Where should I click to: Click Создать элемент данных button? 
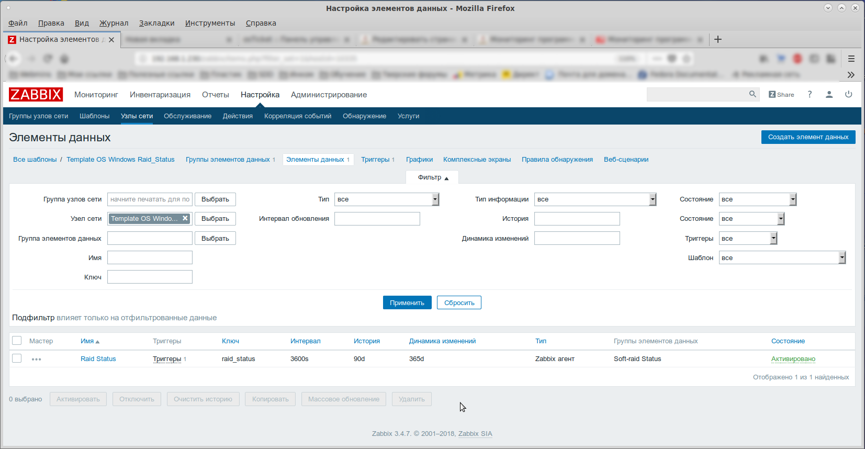(808, 137)
